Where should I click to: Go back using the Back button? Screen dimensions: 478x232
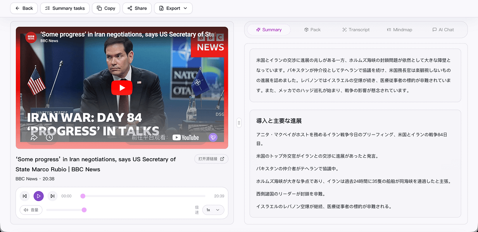tap(24, 8)
